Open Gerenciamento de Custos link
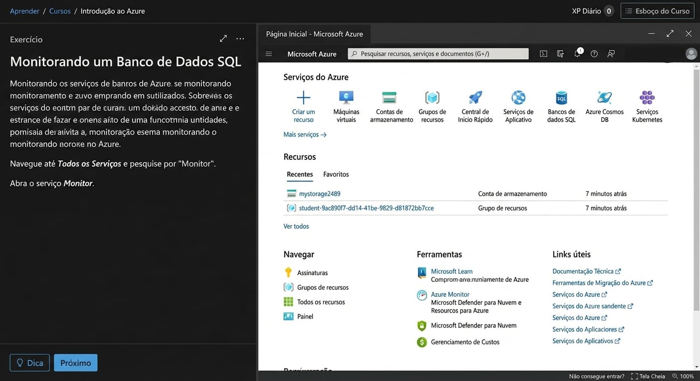Image resolution: width=700 pixels, height=381 pixels. [465, 342]
